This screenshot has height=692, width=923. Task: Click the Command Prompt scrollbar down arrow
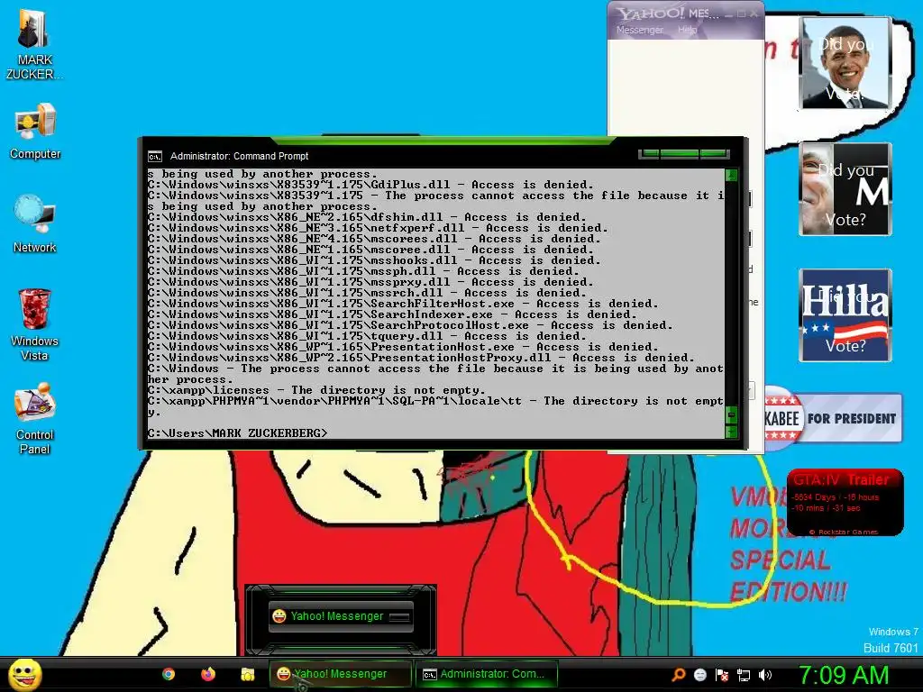[x=731, y=432]
